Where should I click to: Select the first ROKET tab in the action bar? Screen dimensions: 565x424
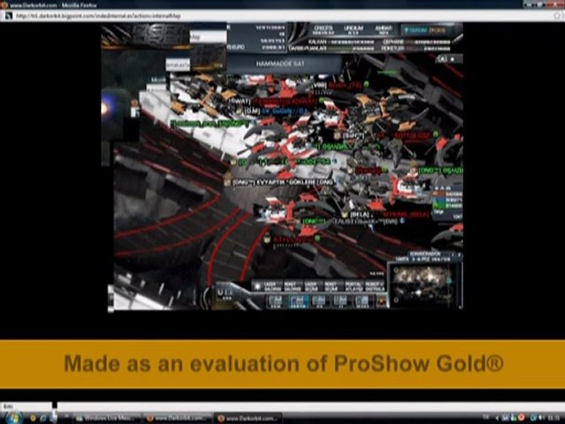pos(293,287)
